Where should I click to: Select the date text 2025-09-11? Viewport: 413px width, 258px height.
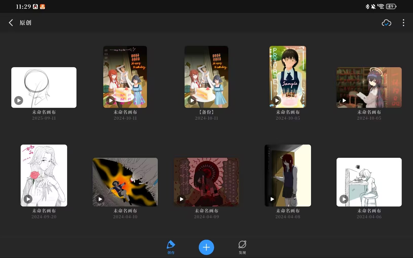[x=44, y=118]
